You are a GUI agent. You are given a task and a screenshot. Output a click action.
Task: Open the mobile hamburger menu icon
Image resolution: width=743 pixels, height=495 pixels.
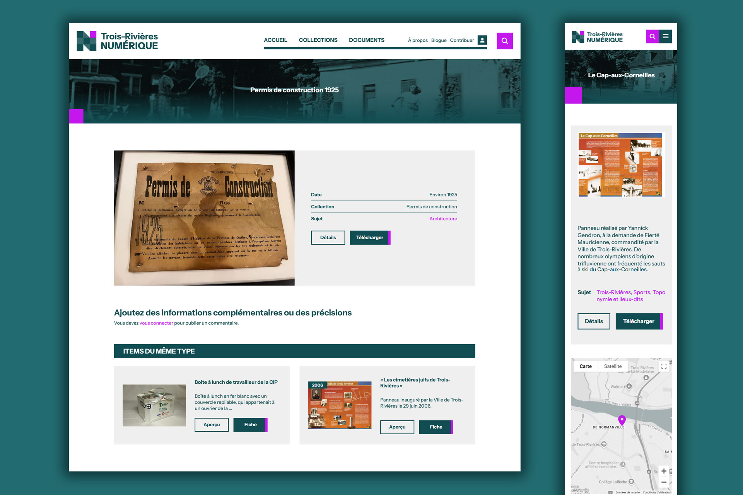click(x=666, y=36)
